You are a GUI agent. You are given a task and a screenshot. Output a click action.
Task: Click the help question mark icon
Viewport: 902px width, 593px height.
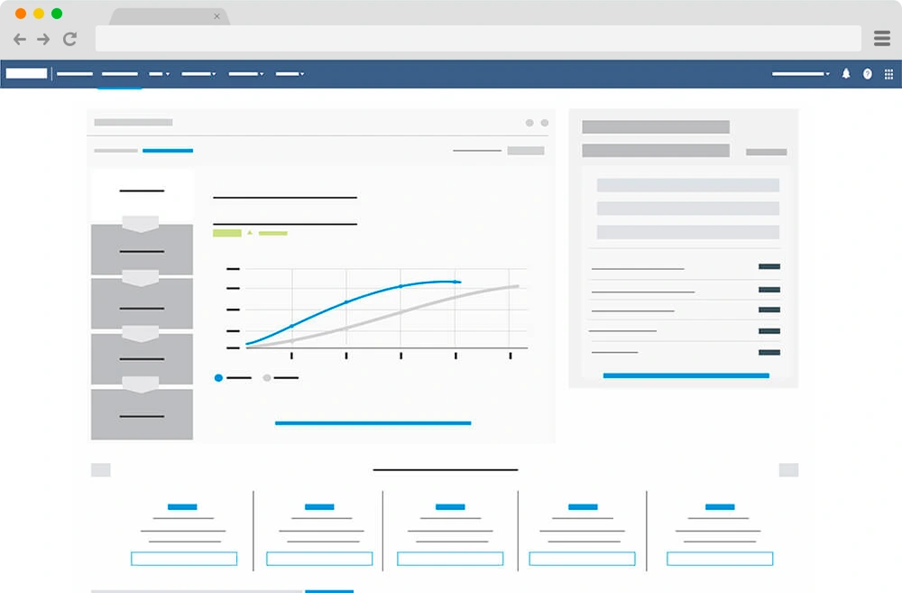pyautogui.click(x=868, y=74)
